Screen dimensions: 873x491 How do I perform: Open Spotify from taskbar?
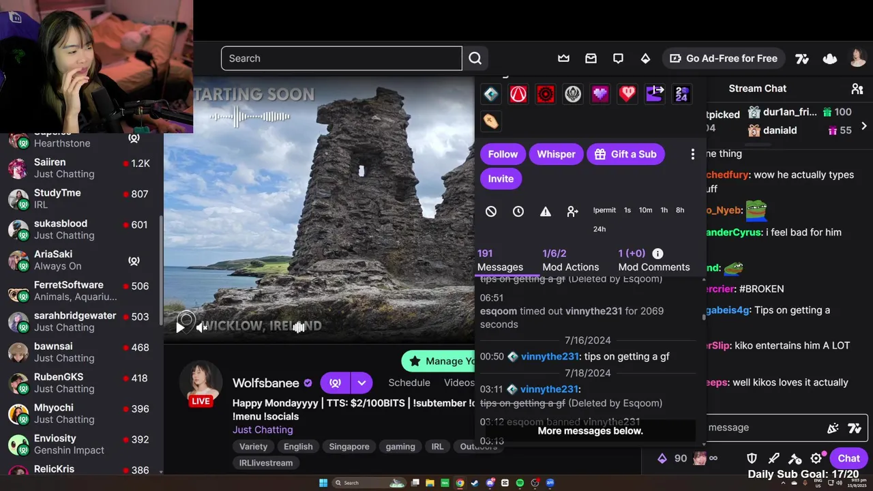click(x=520, y=483)
